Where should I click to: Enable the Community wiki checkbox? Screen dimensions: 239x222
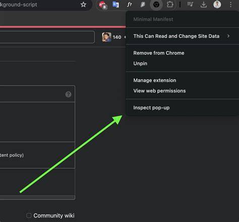coord(29,215)
